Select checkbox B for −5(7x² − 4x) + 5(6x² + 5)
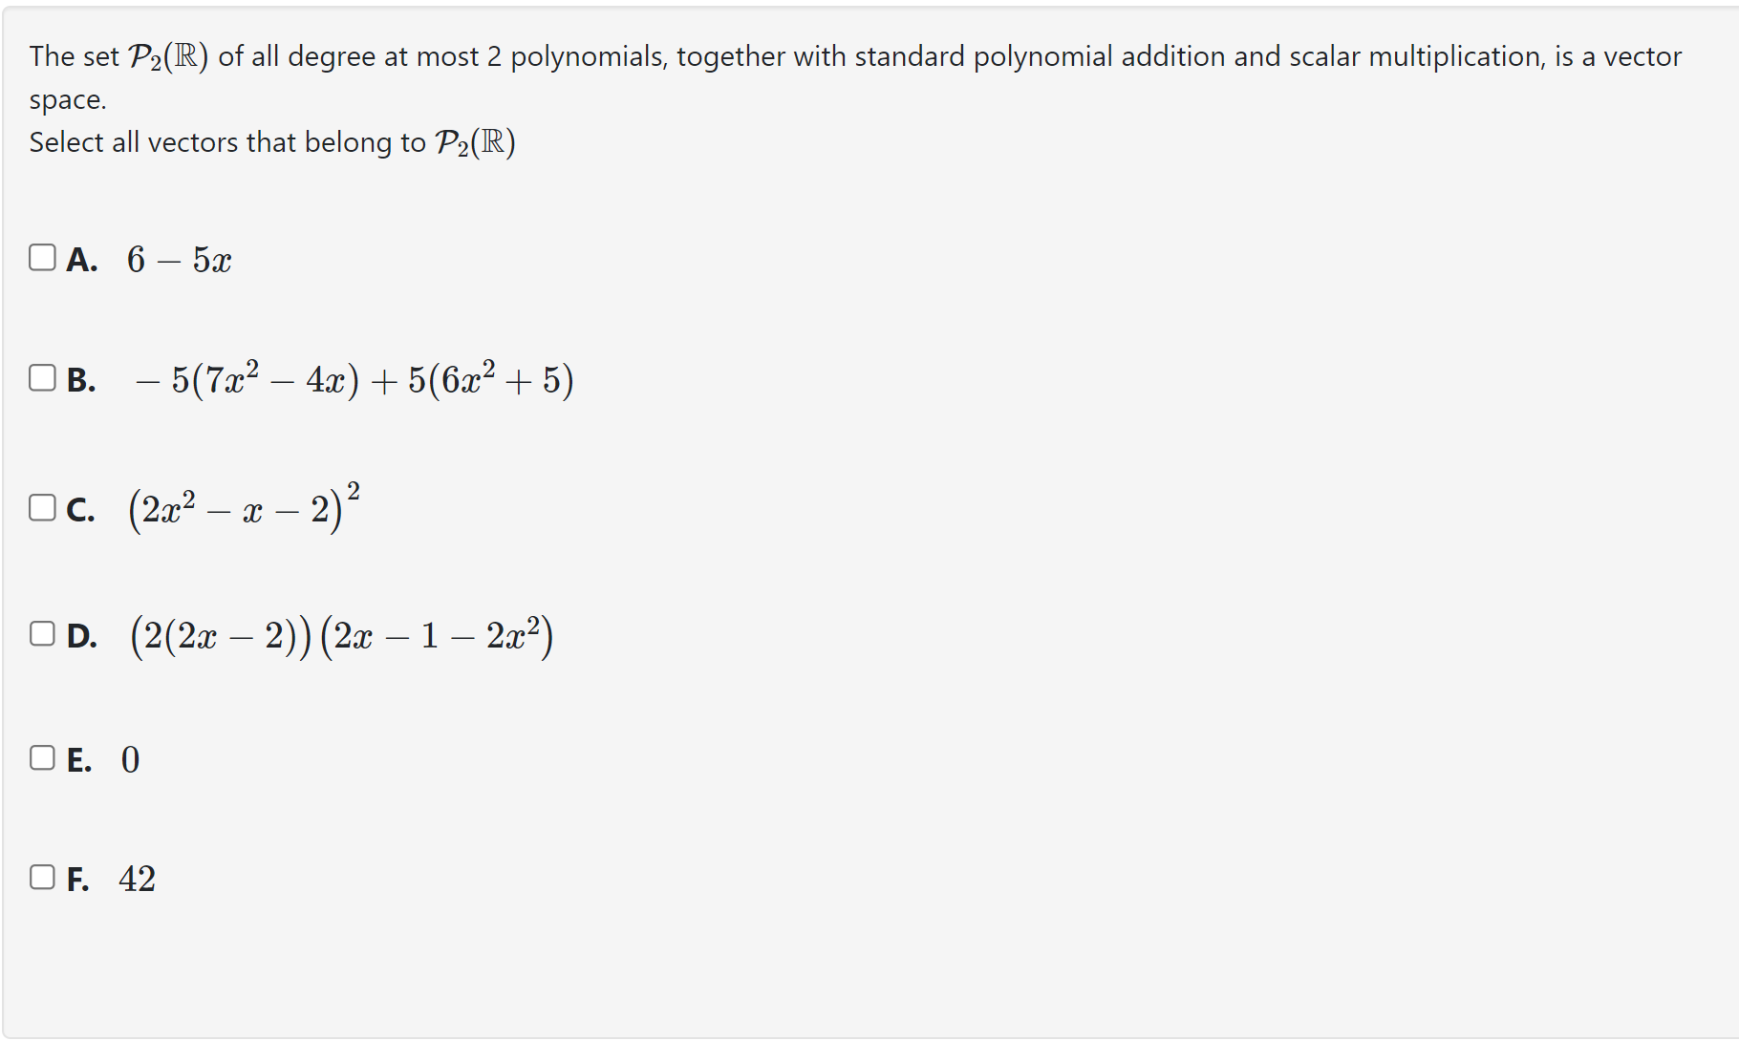This screenshot has width=1739, height=1041. [42, 378]
